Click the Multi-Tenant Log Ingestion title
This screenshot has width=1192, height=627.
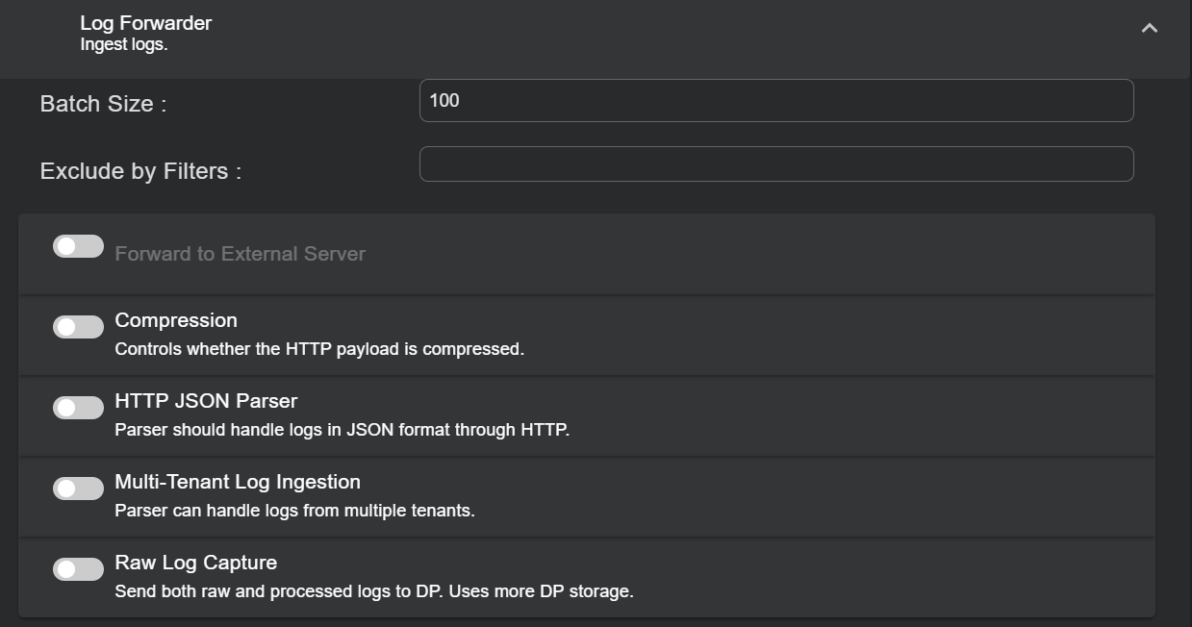(237, 482)
